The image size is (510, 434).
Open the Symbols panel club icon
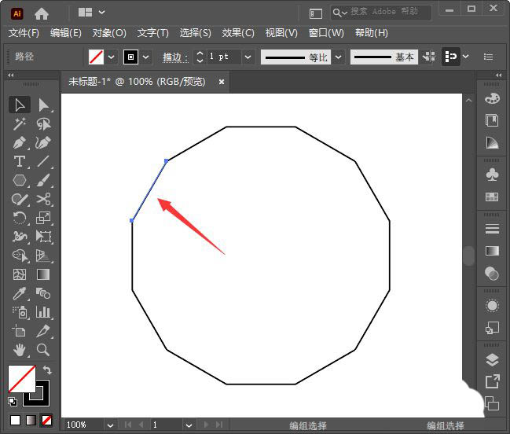click(x=492, y=174)
